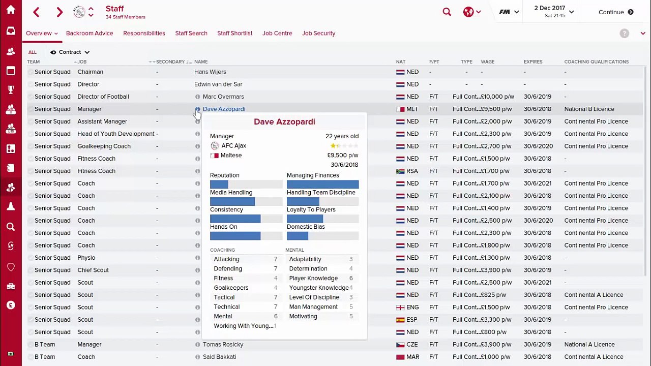The height and width of the screenshot is (366, 651).
Task: Click the info icon beside Marc Overmars
Action: (x=197, y=97)
